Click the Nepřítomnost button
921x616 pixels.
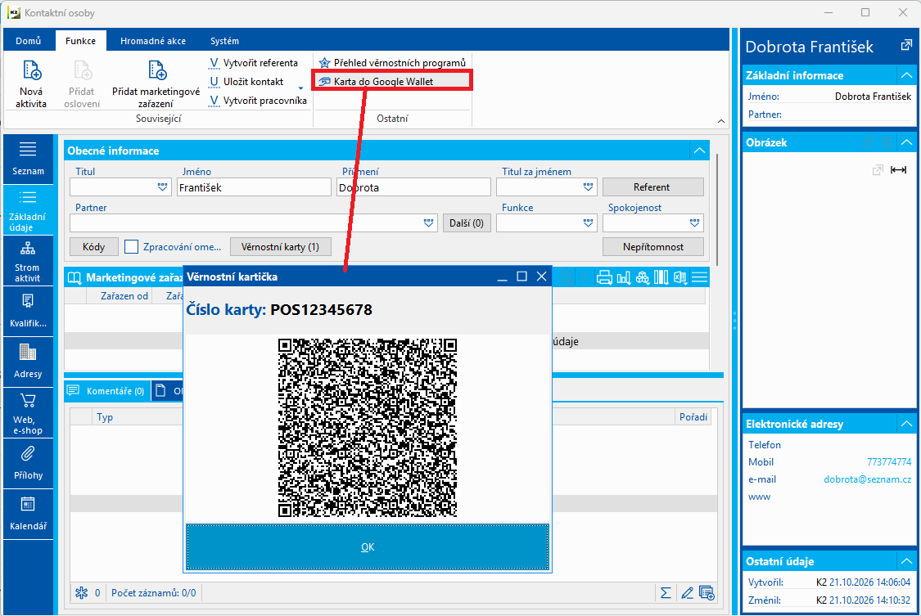tap(652, 247)
